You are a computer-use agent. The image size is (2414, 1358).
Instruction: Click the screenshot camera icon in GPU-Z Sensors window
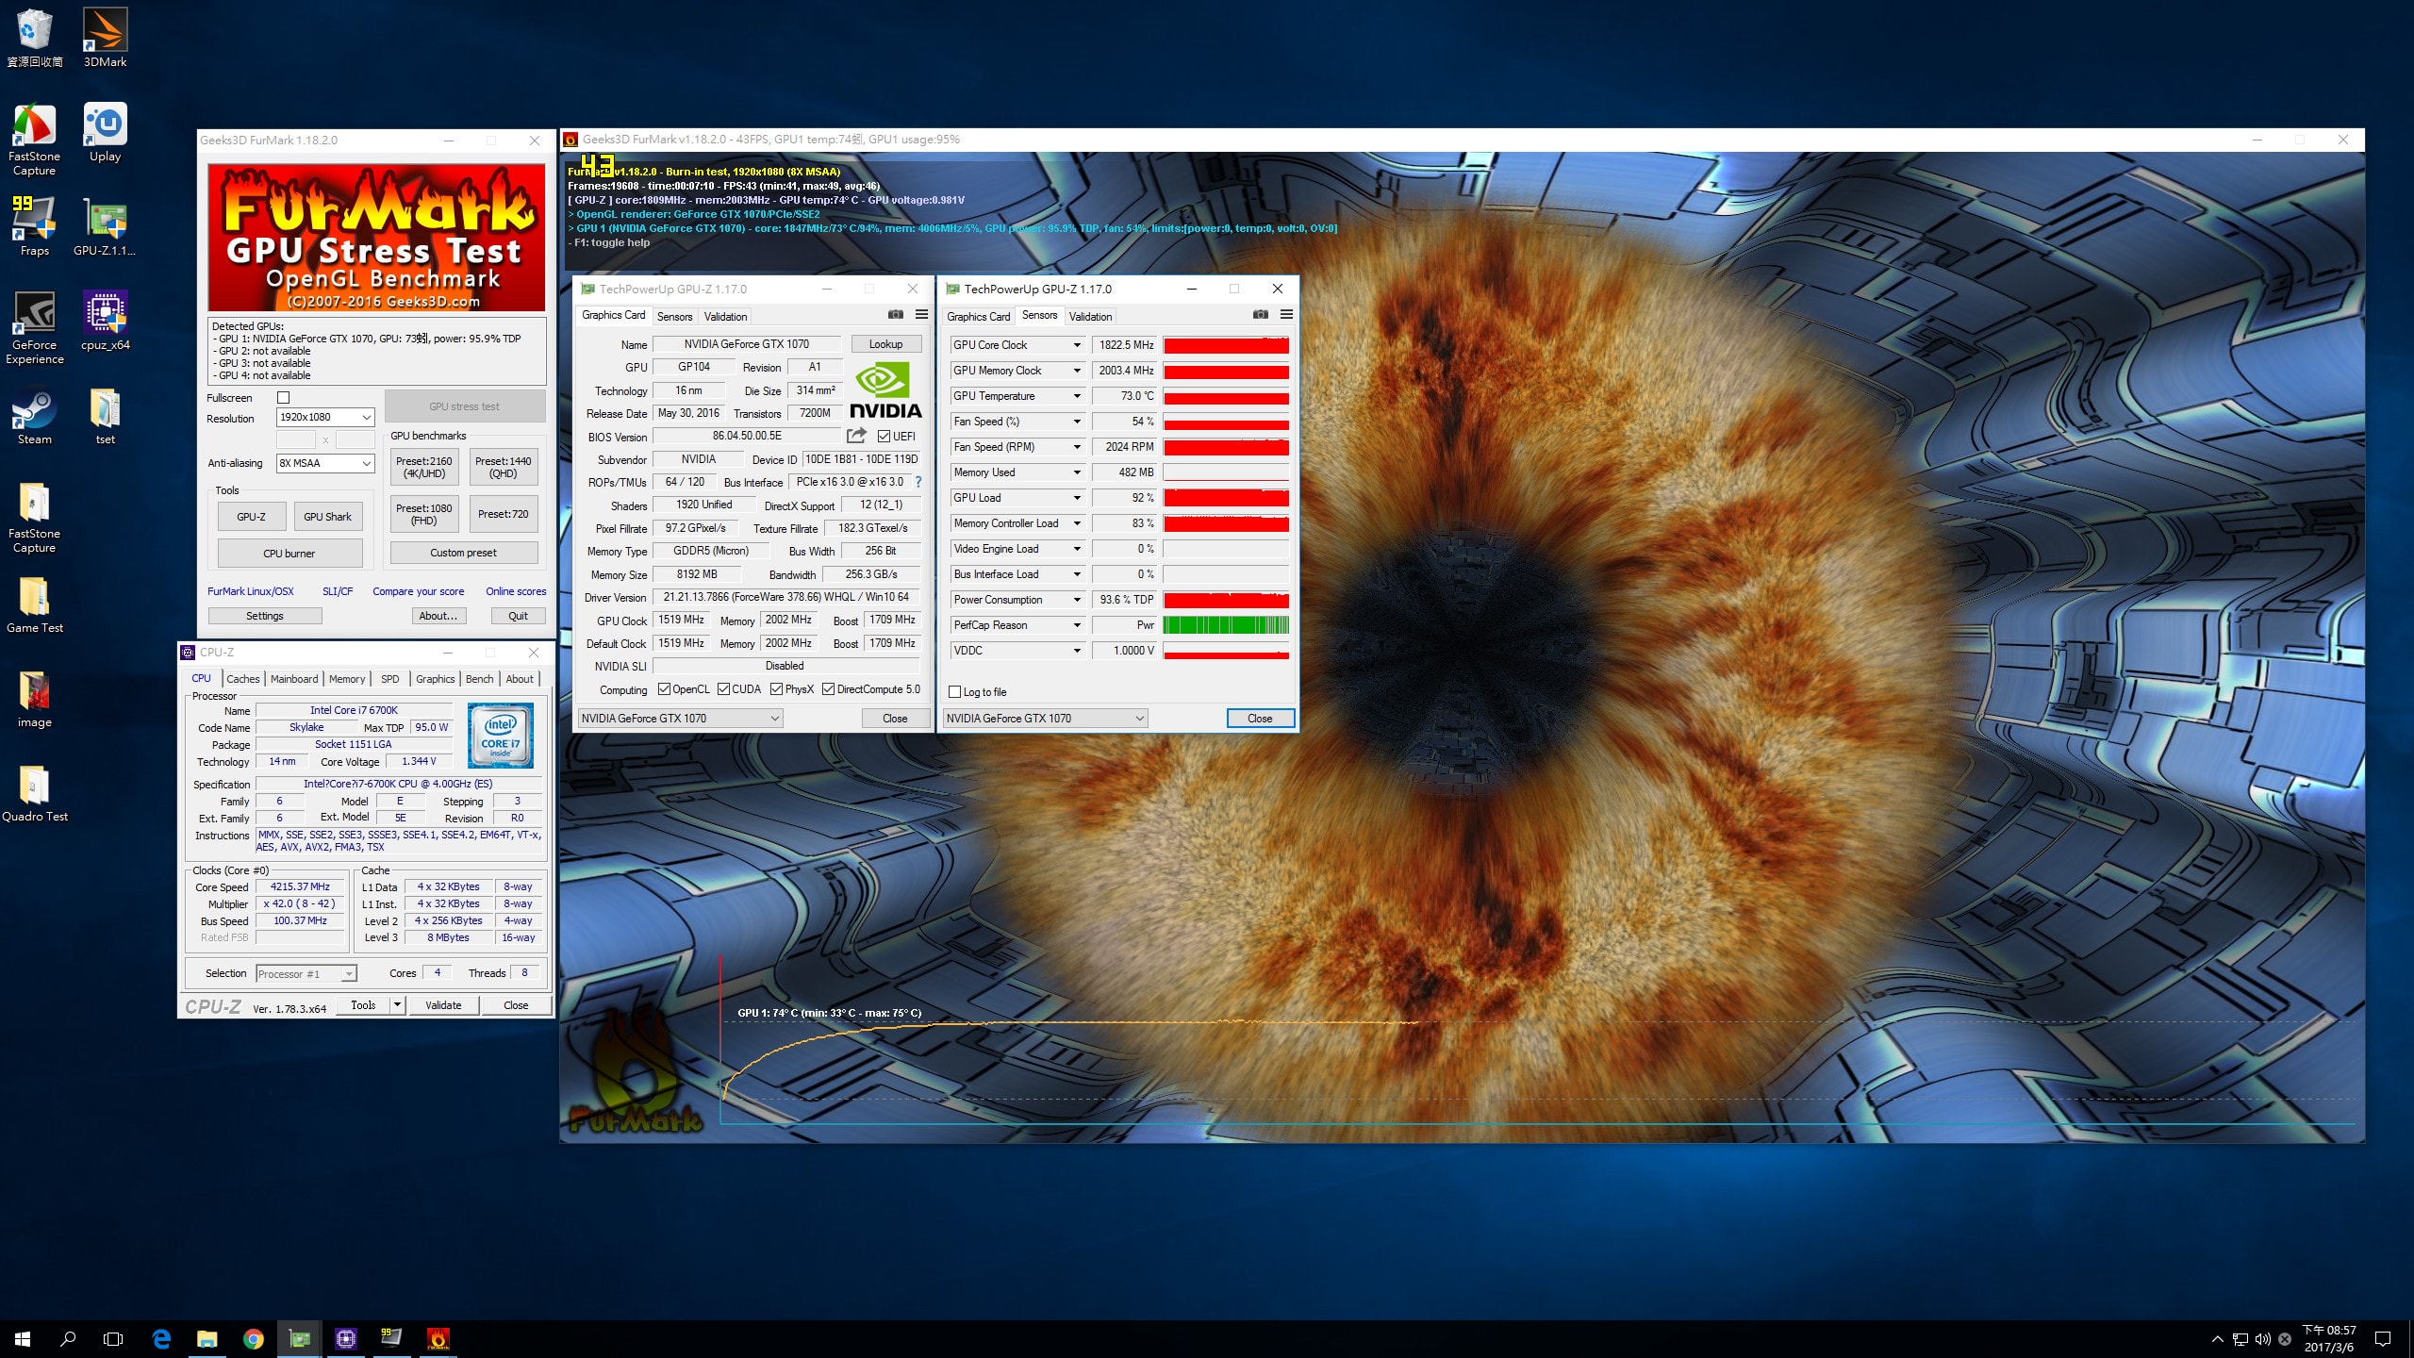1260,315
